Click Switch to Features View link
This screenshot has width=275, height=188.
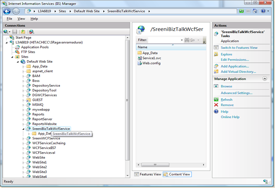(239, 47)
